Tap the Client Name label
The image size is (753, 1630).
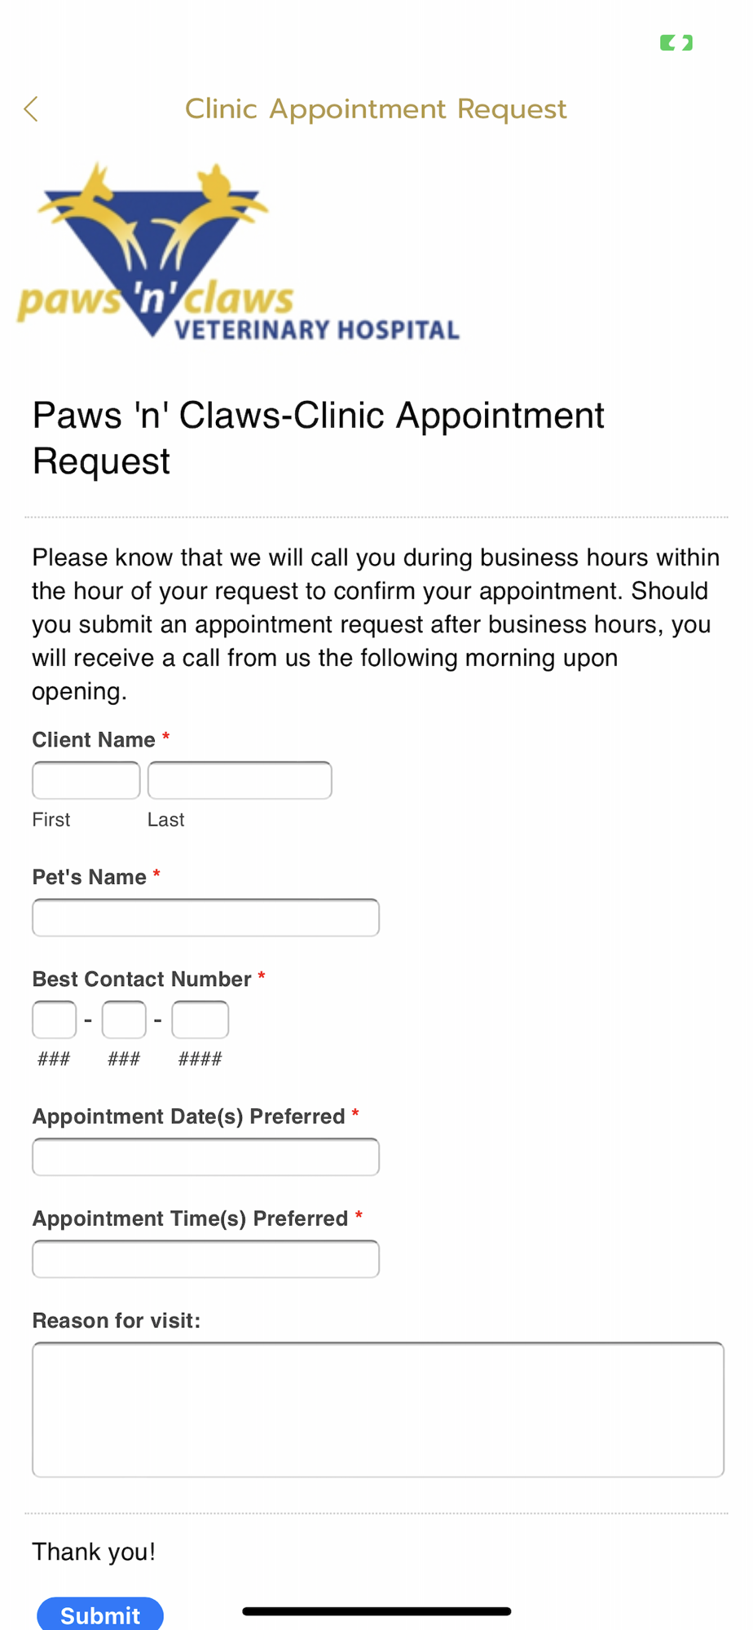click(x=94, y=739)
